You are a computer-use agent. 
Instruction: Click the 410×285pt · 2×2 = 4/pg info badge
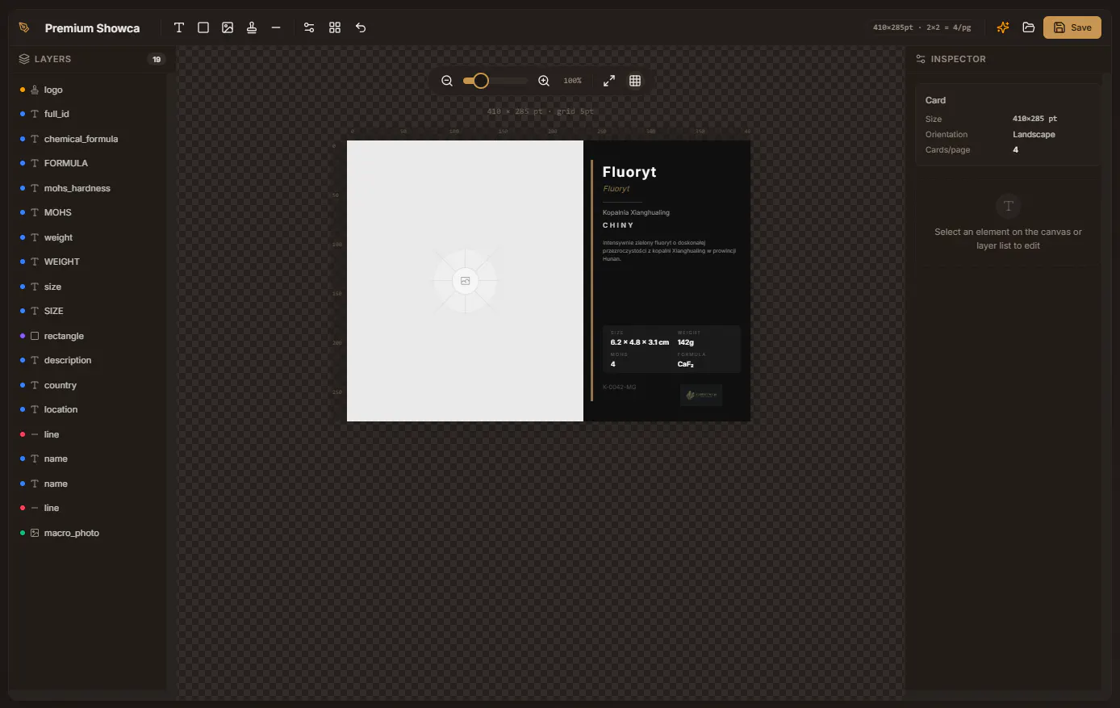tap(922, 27)
